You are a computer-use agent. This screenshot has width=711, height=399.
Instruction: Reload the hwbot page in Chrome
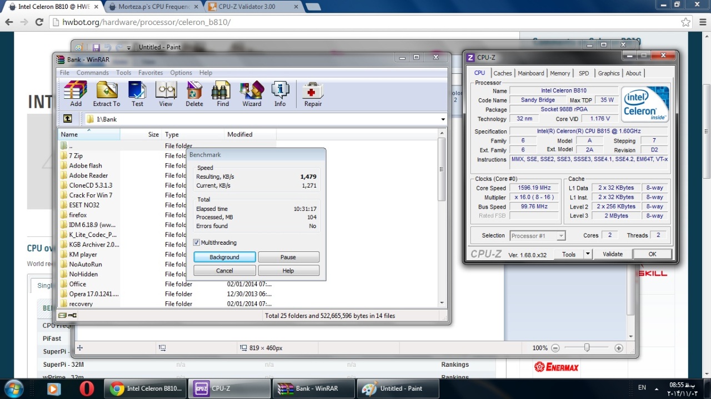click(x=39, y=22)
